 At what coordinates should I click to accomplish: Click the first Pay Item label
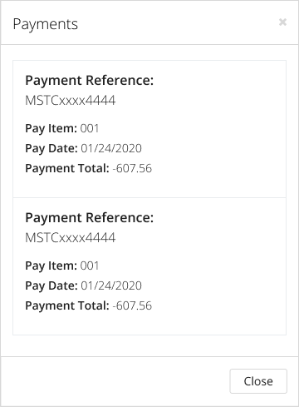click(x=51, y=128)
